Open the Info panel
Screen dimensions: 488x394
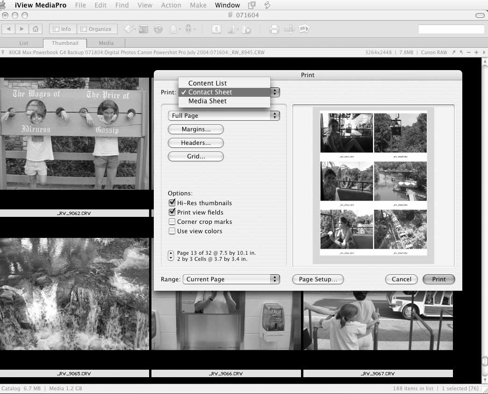tap(63, 29)
